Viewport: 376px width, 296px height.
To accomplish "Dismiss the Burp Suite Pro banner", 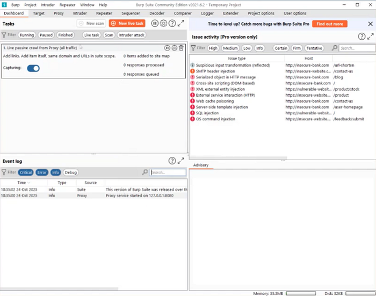I will 370,24.
